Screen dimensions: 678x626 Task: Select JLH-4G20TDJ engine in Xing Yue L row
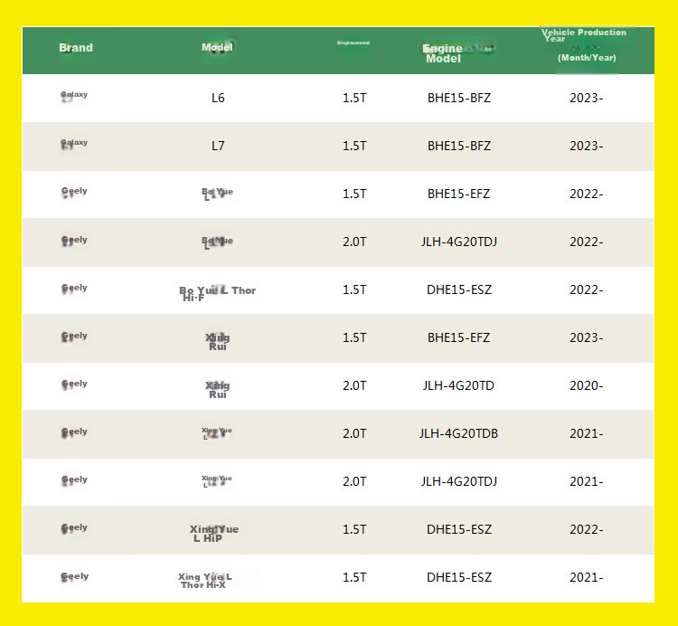click(x=459, y=482)
